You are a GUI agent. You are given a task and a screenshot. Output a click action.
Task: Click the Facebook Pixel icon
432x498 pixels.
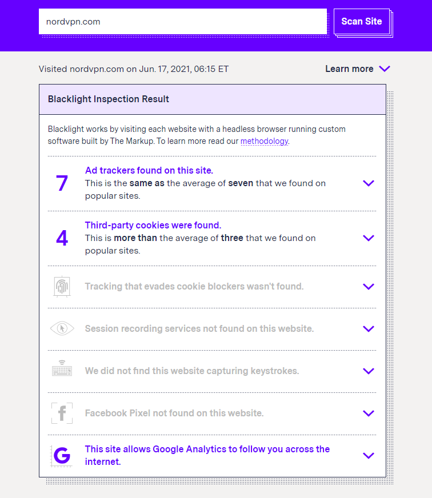coord(62,413)
